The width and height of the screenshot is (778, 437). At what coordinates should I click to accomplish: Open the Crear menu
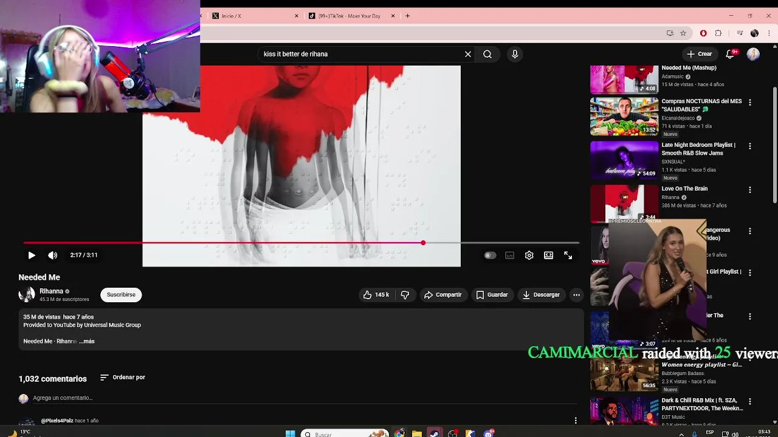[x=699, y=54]
